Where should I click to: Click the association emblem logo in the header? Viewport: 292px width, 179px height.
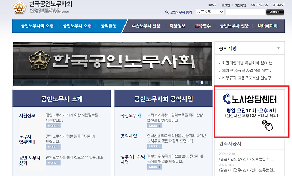19,7
